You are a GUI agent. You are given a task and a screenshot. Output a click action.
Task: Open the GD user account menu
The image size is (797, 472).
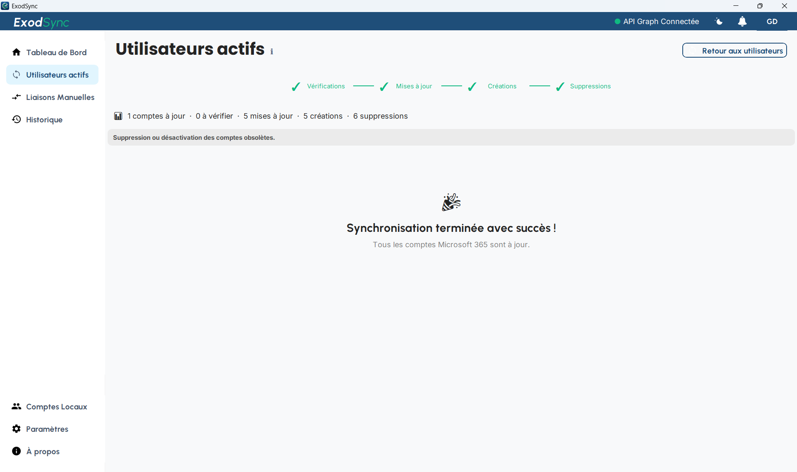pos(772,22)
